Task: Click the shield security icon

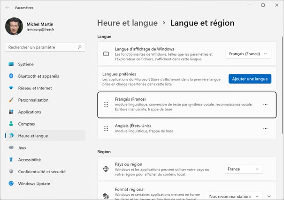Action: (11, 171)
